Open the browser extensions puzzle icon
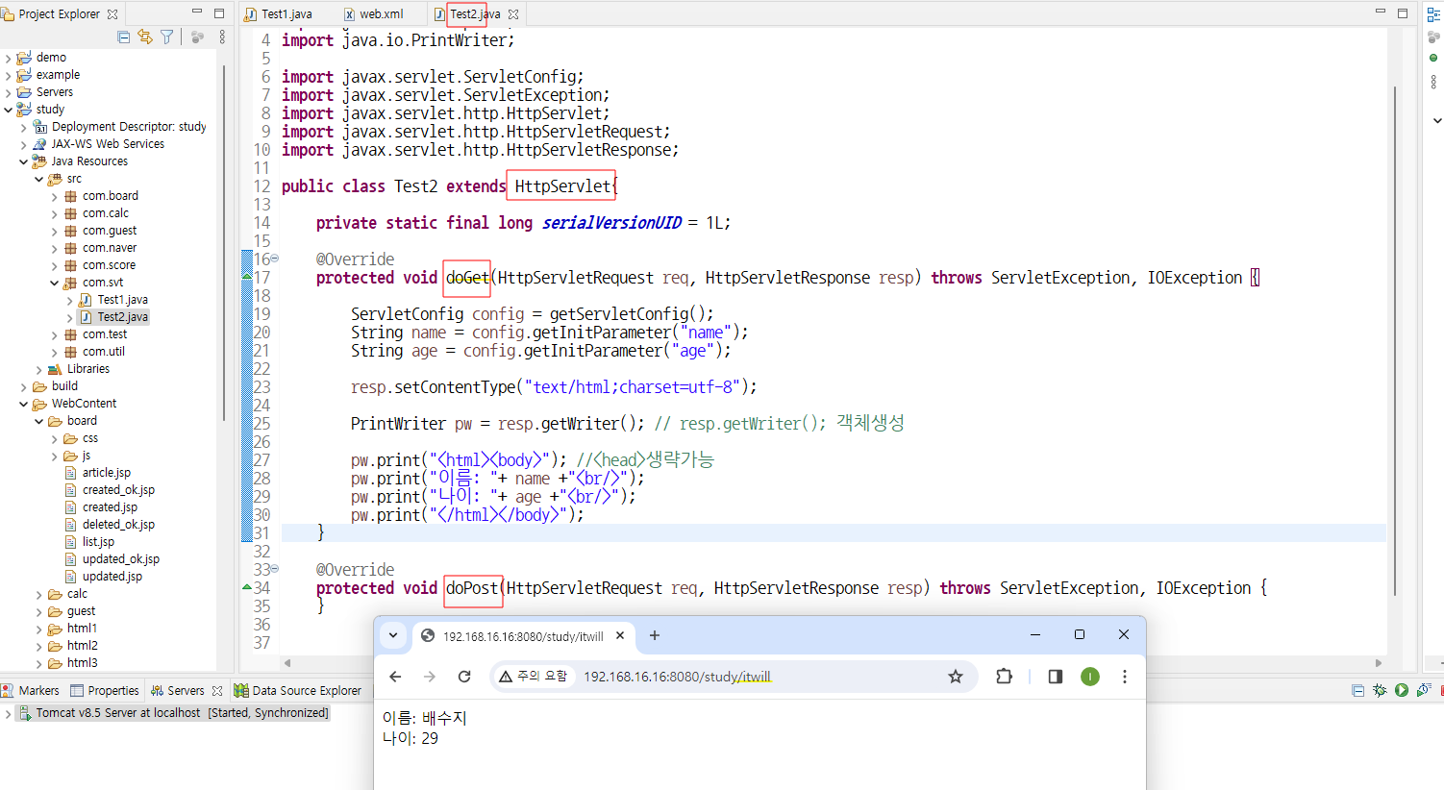Screen dimensions: 1444x790 [1004, 677]
